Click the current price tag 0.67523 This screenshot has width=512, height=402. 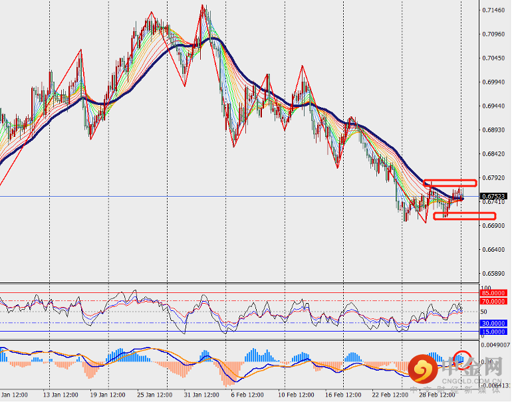(495, 196)
